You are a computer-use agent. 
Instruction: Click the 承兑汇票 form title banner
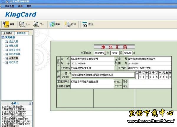pos(114,47)
